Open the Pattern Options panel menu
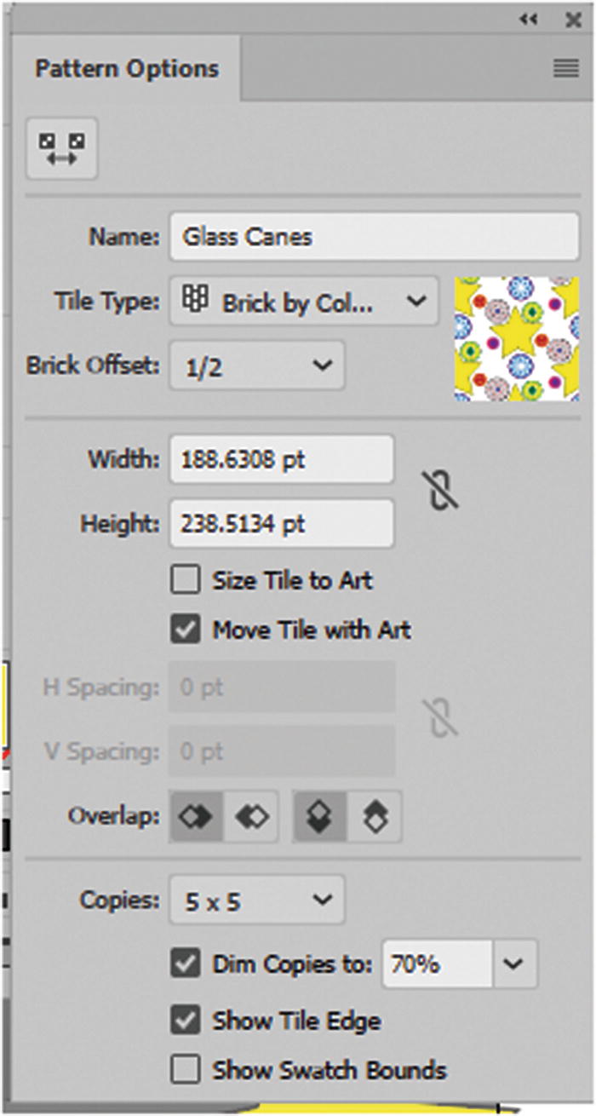 click(x=566, y=69)
